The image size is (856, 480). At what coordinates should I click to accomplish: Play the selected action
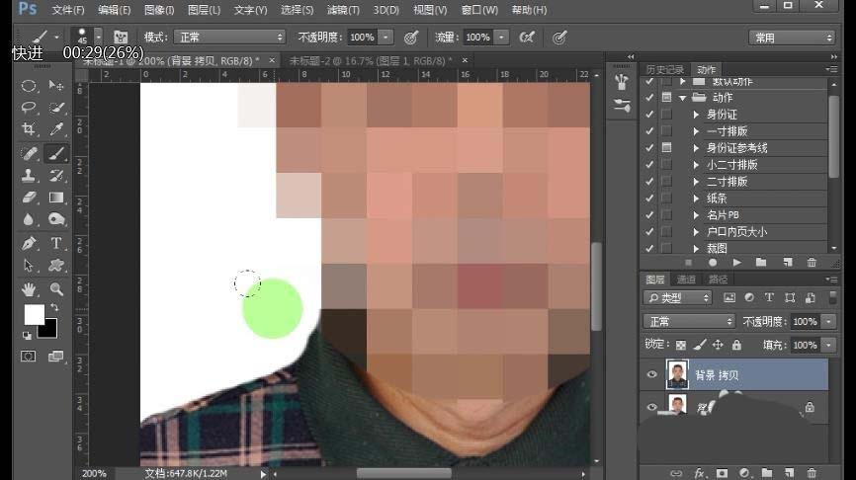[x=737, y=263]
